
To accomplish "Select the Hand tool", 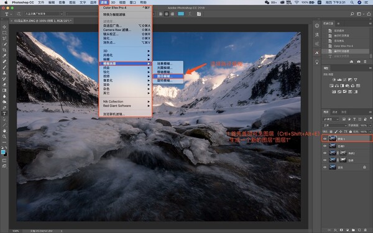I will [4, 130].
